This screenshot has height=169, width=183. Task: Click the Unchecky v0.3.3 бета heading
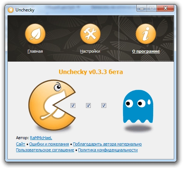(x=91, y=72)
